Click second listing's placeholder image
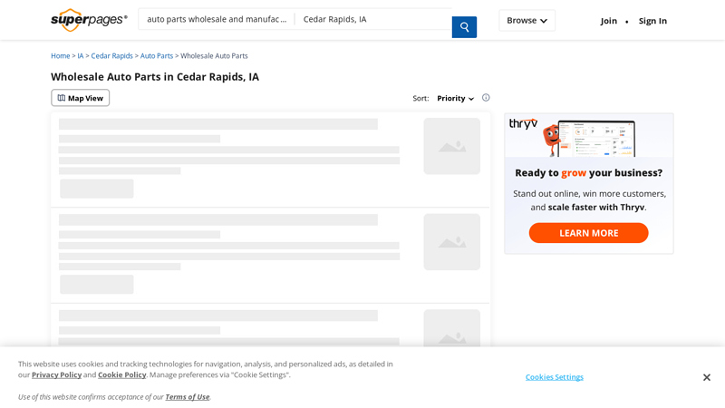The height and width of the screenshot is (408, 725). [451, 242]
